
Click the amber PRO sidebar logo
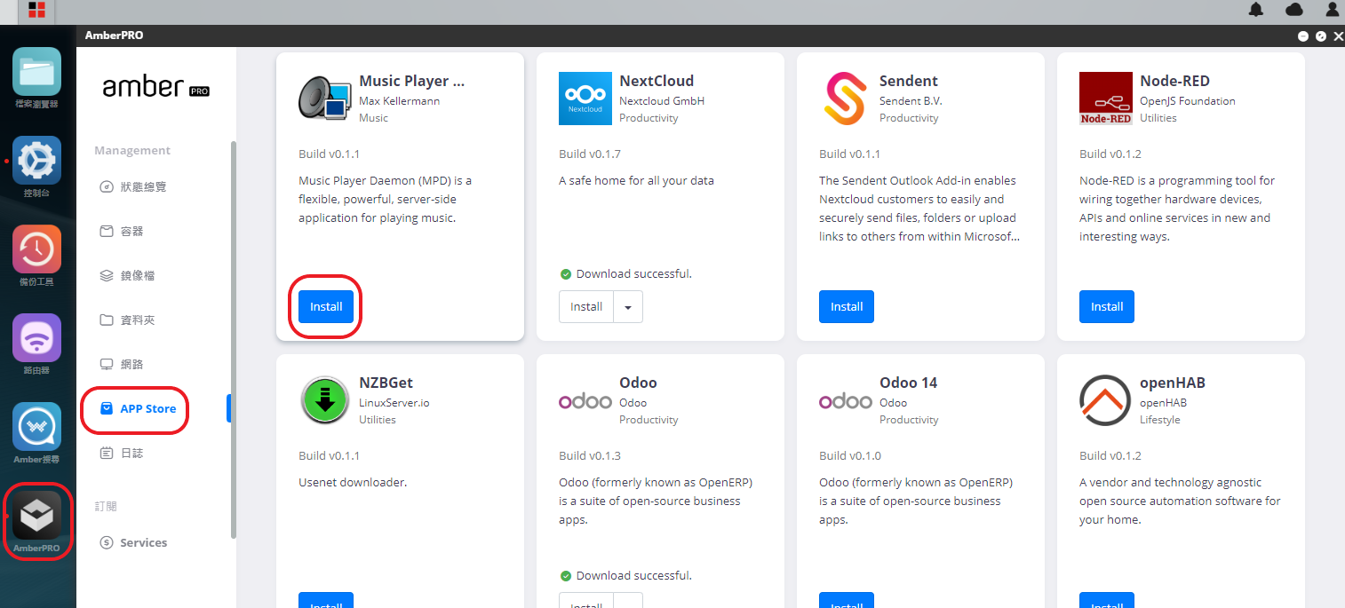[156, 87]
